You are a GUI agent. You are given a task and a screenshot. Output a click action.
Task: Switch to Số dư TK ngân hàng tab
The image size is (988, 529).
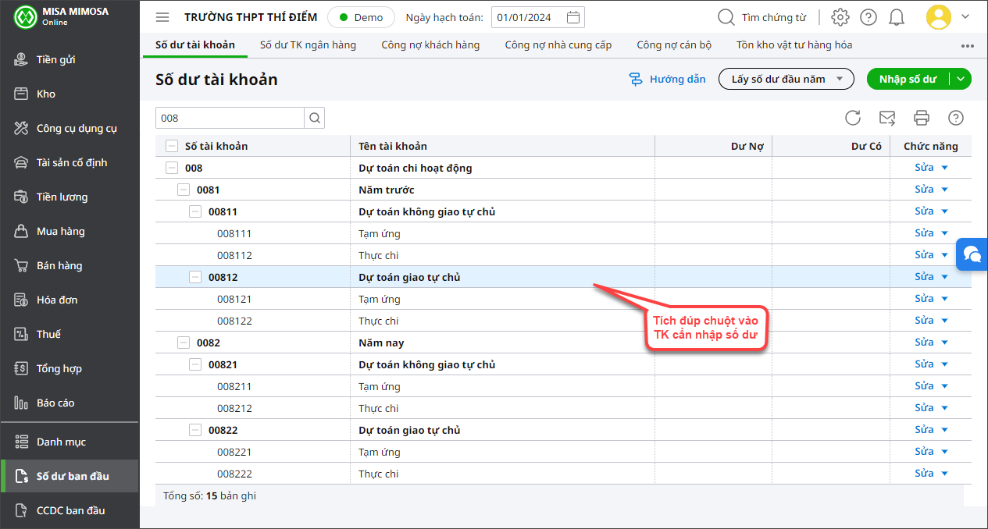click(308, 45)
